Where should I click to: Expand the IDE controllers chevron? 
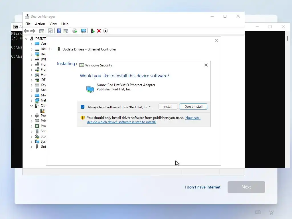(x=31, y=80)
